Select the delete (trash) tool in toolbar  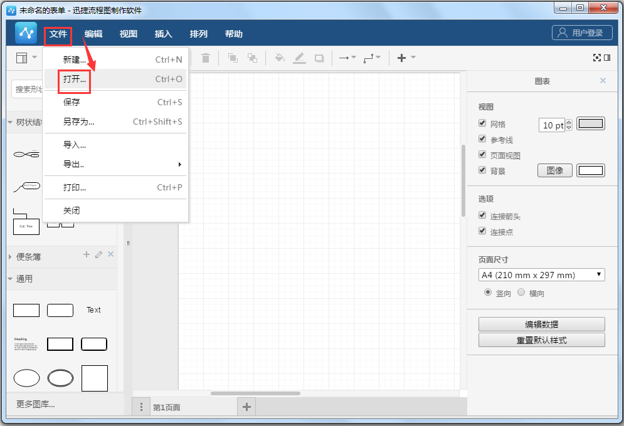click(x=205, y=58)
